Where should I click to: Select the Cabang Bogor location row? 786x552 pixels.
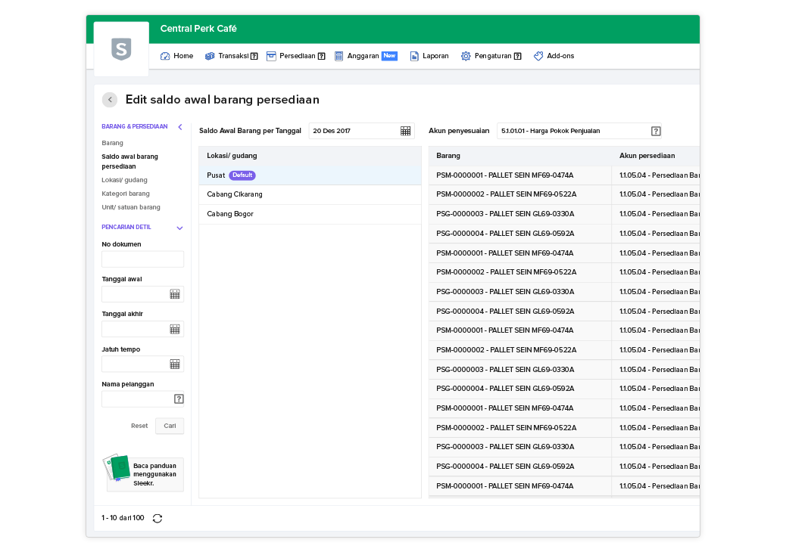310,214
